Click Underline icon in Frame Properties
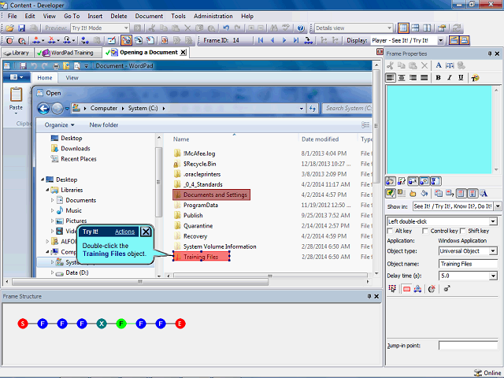Screen dimensions: 504x378 (x=461, y=78)
